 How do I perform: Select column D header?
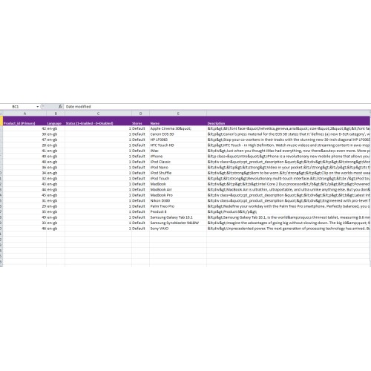coord(140,114)
